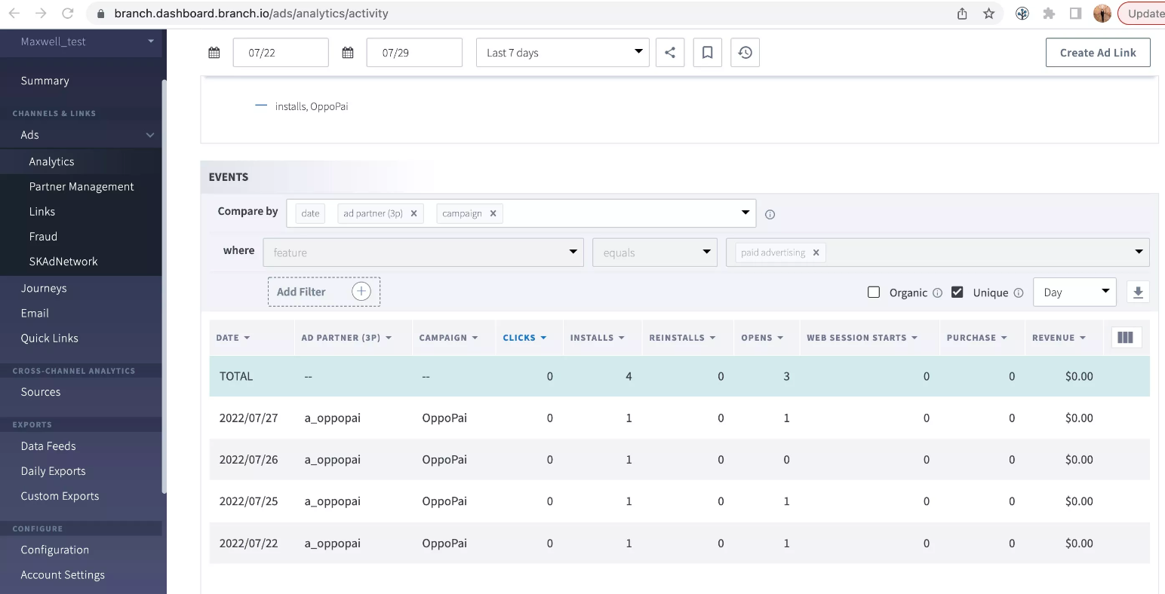Viewport: 1165px width, 594px height.
Task: Click the Add Filter button
Action: point(324,292)
